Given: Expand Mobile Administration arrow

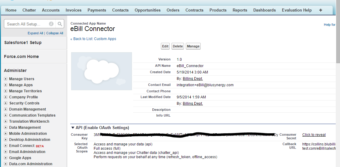Looking at the screenshot, I should pos(6,133).
